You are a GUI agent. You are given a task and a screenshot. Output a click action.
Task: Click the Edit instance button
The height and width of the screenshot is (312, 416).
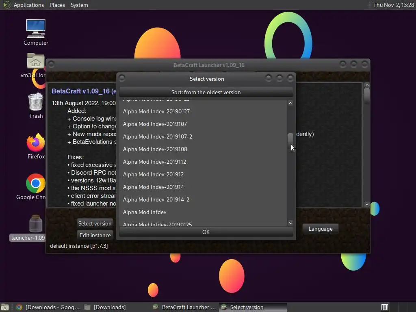95,235
